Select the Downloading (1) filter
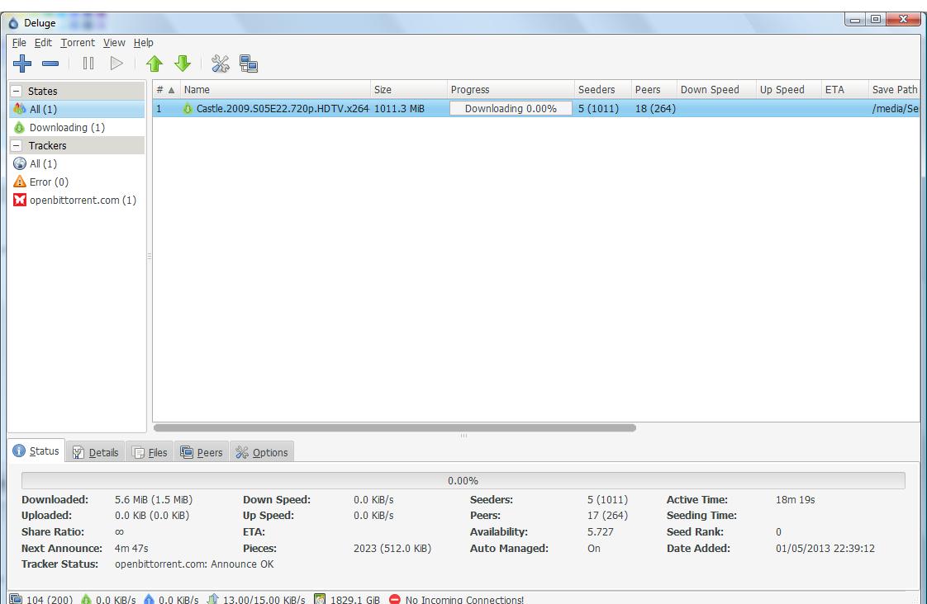The width and height of the screenshot is (927, 604). pyautogui.click(x=77, y=127)
